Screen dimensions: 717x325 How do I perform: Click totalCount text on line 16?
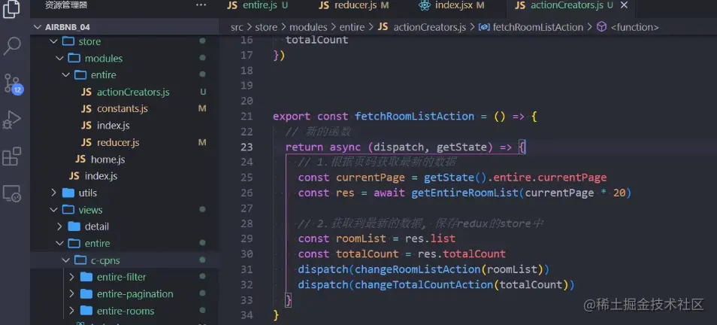317,40
